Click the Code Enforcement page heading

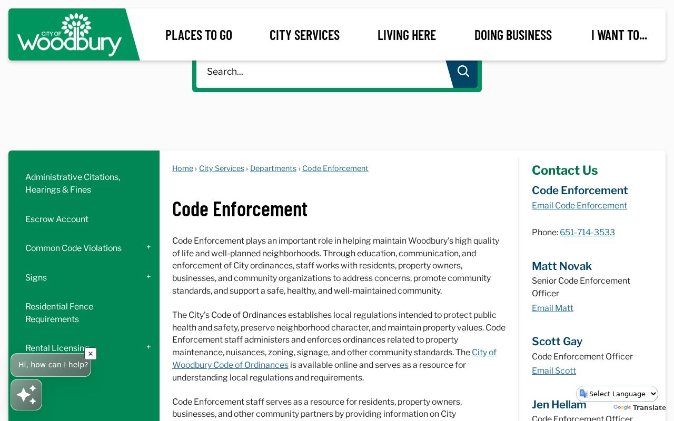pos(240,209)
